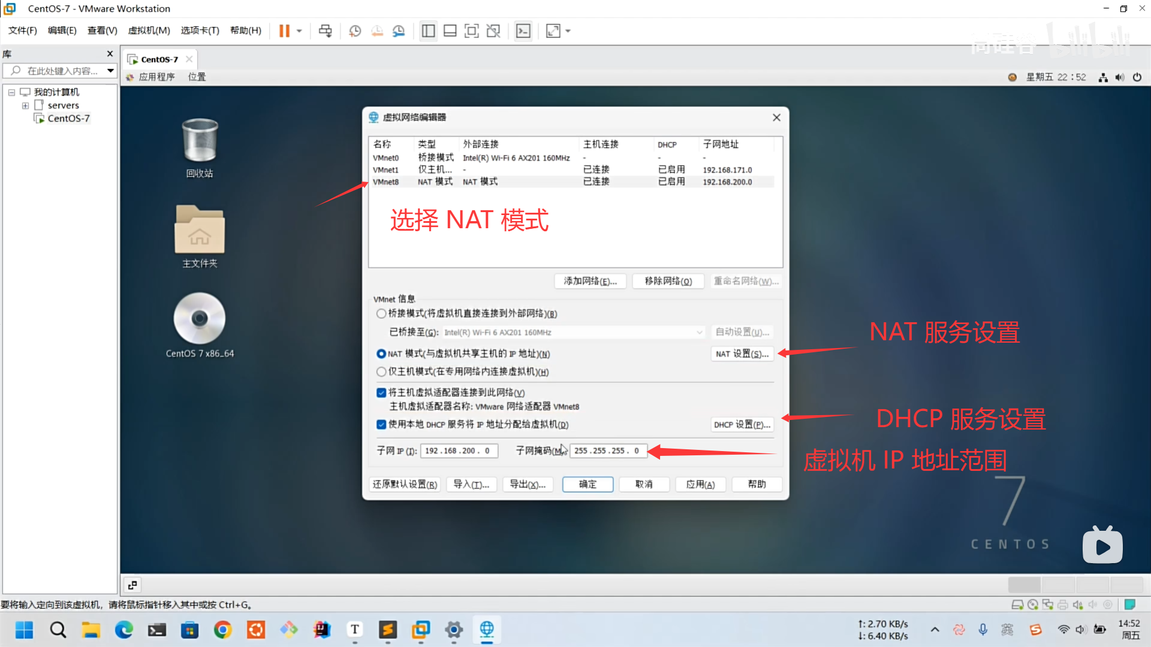The height and width of the screenshot is (647, 1151).
Task: Open the 查看(V) menu
Action: (x=102, y=31)
